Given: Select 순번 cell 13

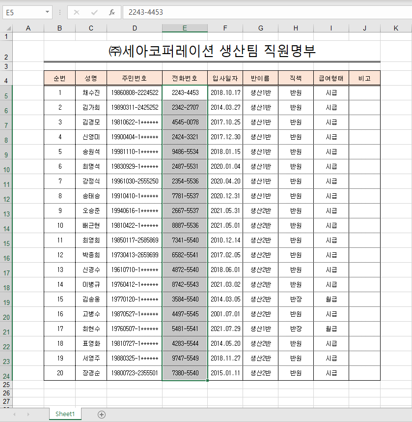Looking at the screenshot, I should [59, 270].
